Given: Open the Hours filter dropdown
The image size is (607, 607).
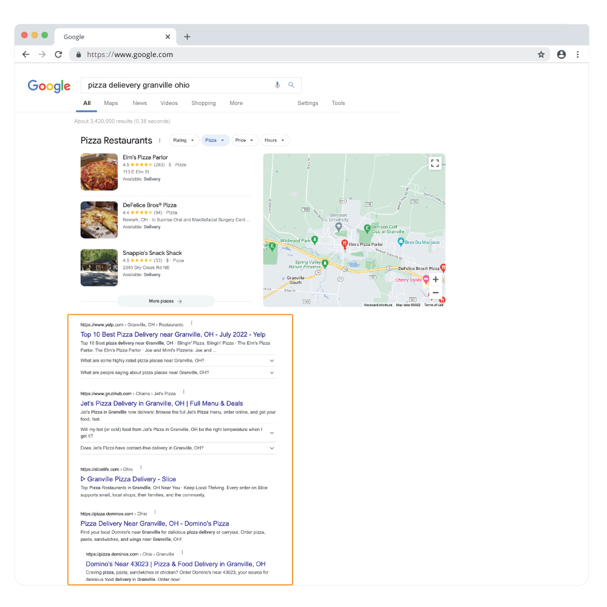Looking at the screenshot, I should tap(275, 140).
